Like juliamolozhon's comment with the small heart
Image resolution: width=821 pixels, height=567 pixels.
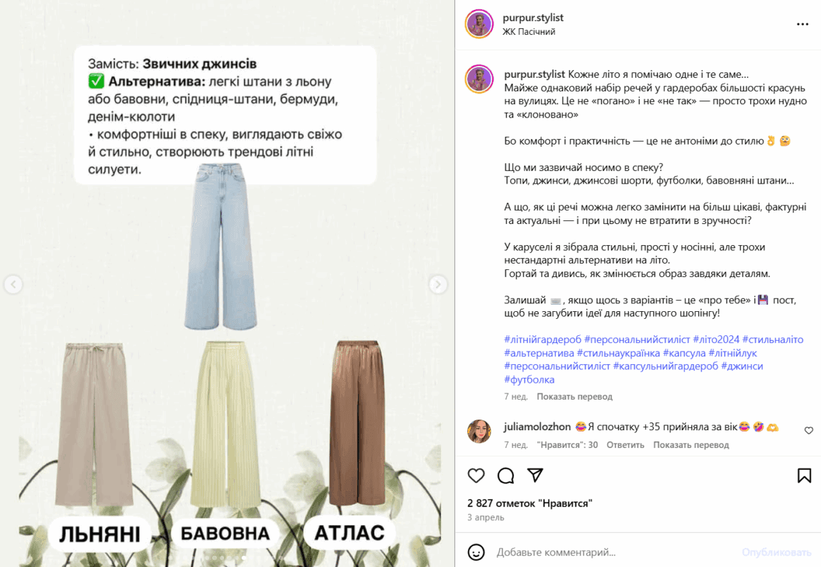[809, 430]
